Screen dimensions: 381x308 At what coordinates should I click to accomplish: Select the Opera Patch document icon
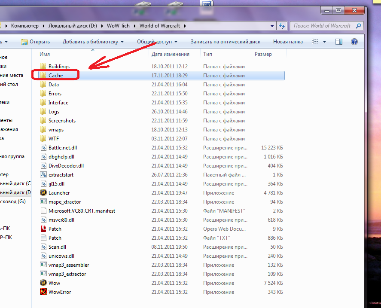[43, 229]
